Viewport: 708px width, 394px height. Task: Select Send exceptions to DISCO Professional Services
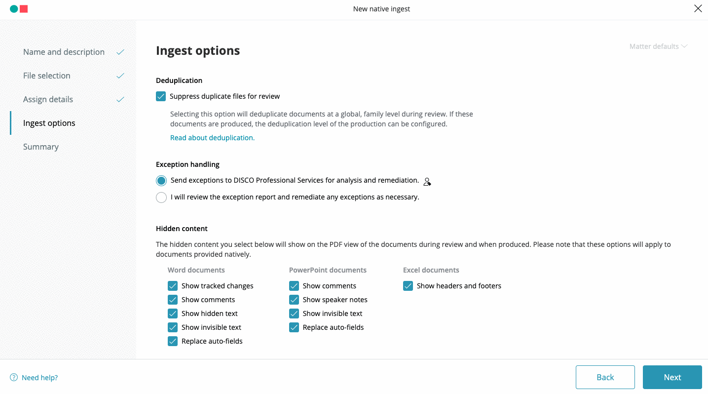tap(161, 181)
